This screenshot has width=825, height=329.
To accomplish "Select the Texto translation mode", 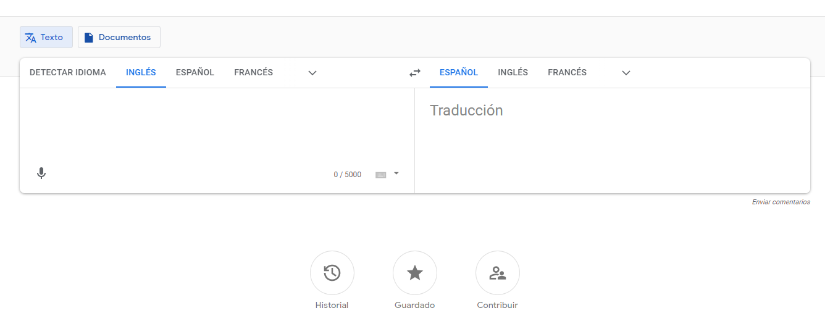I will (x=46, y=37).
